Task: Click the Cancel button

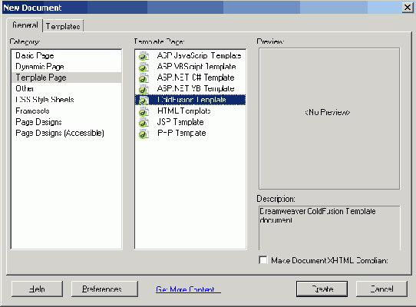Action: pyautogui.click(x=381, y=289)
